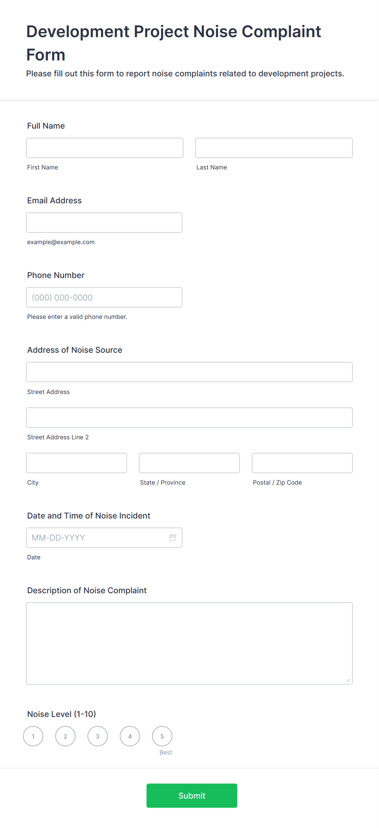Screen dimensions: 379x828
Task: Click the Postal / Zip Code field
Action: [302, 463]
